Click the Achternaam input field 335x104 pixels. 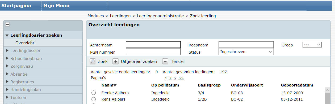[153, 45]
